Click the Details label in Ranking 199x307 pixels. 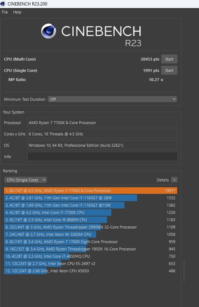[x=163, y=180]
